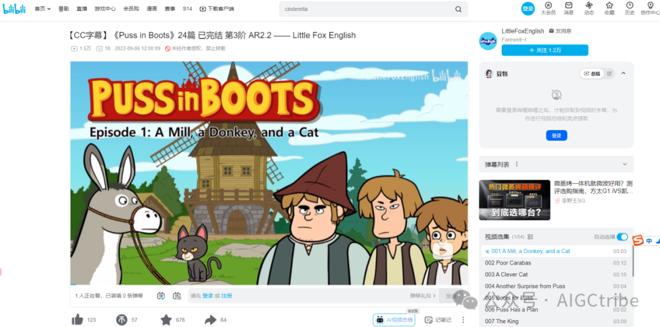Open danmaku settings icon under player
The height and width of the screenshot is (327, 660).
[x=177, y=296]
